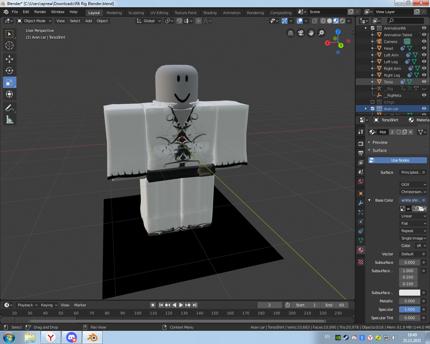Jump to the last frame in the timeline
Viewport: 430px width, 344px height.
195,305
